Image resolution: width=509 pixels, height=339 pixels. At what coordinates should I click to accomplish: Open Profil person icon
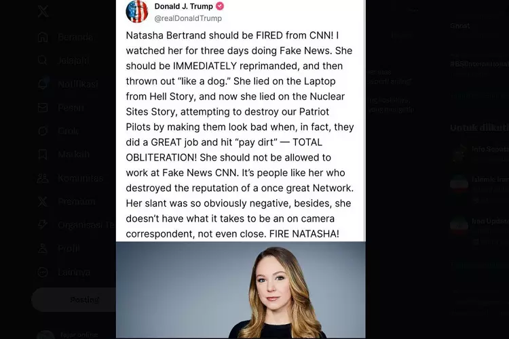[43, 249]
